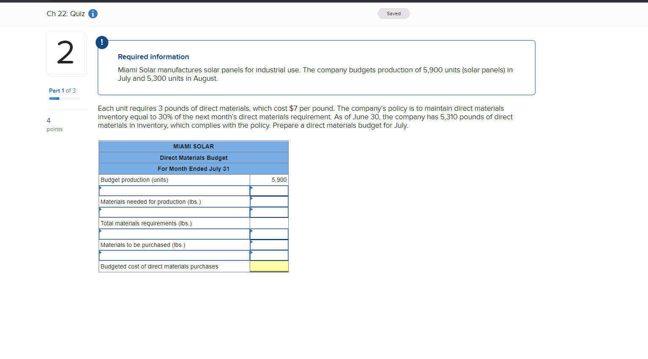Click value cell for Materials needed for production
The height and width of the screenshot is (359, 648).
[269, 202]
